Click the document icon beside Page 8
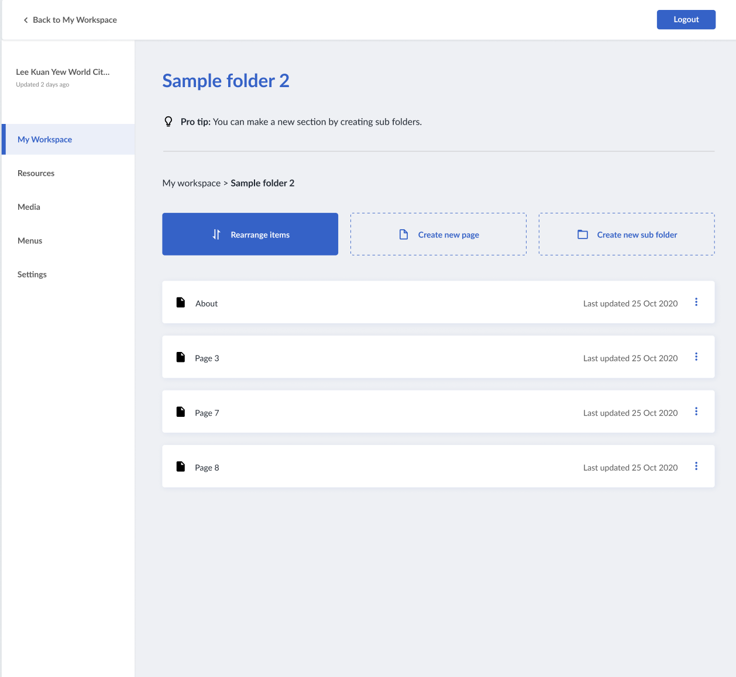The width and height of the screenshot is (736, 677). [x=180, y=467]
